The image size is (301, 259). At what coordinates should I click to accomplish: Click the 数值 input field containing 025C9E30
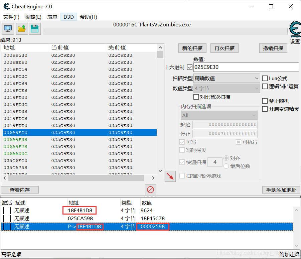246,67
